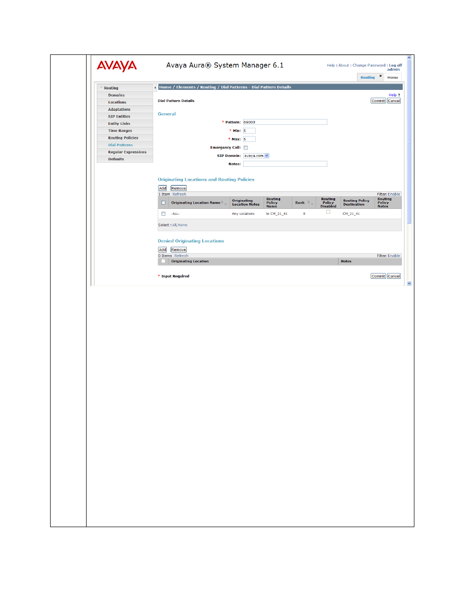This screenshot has height=600, width=464.
Task: Click Remove under Denied Originating Locations
Action: 178,250
